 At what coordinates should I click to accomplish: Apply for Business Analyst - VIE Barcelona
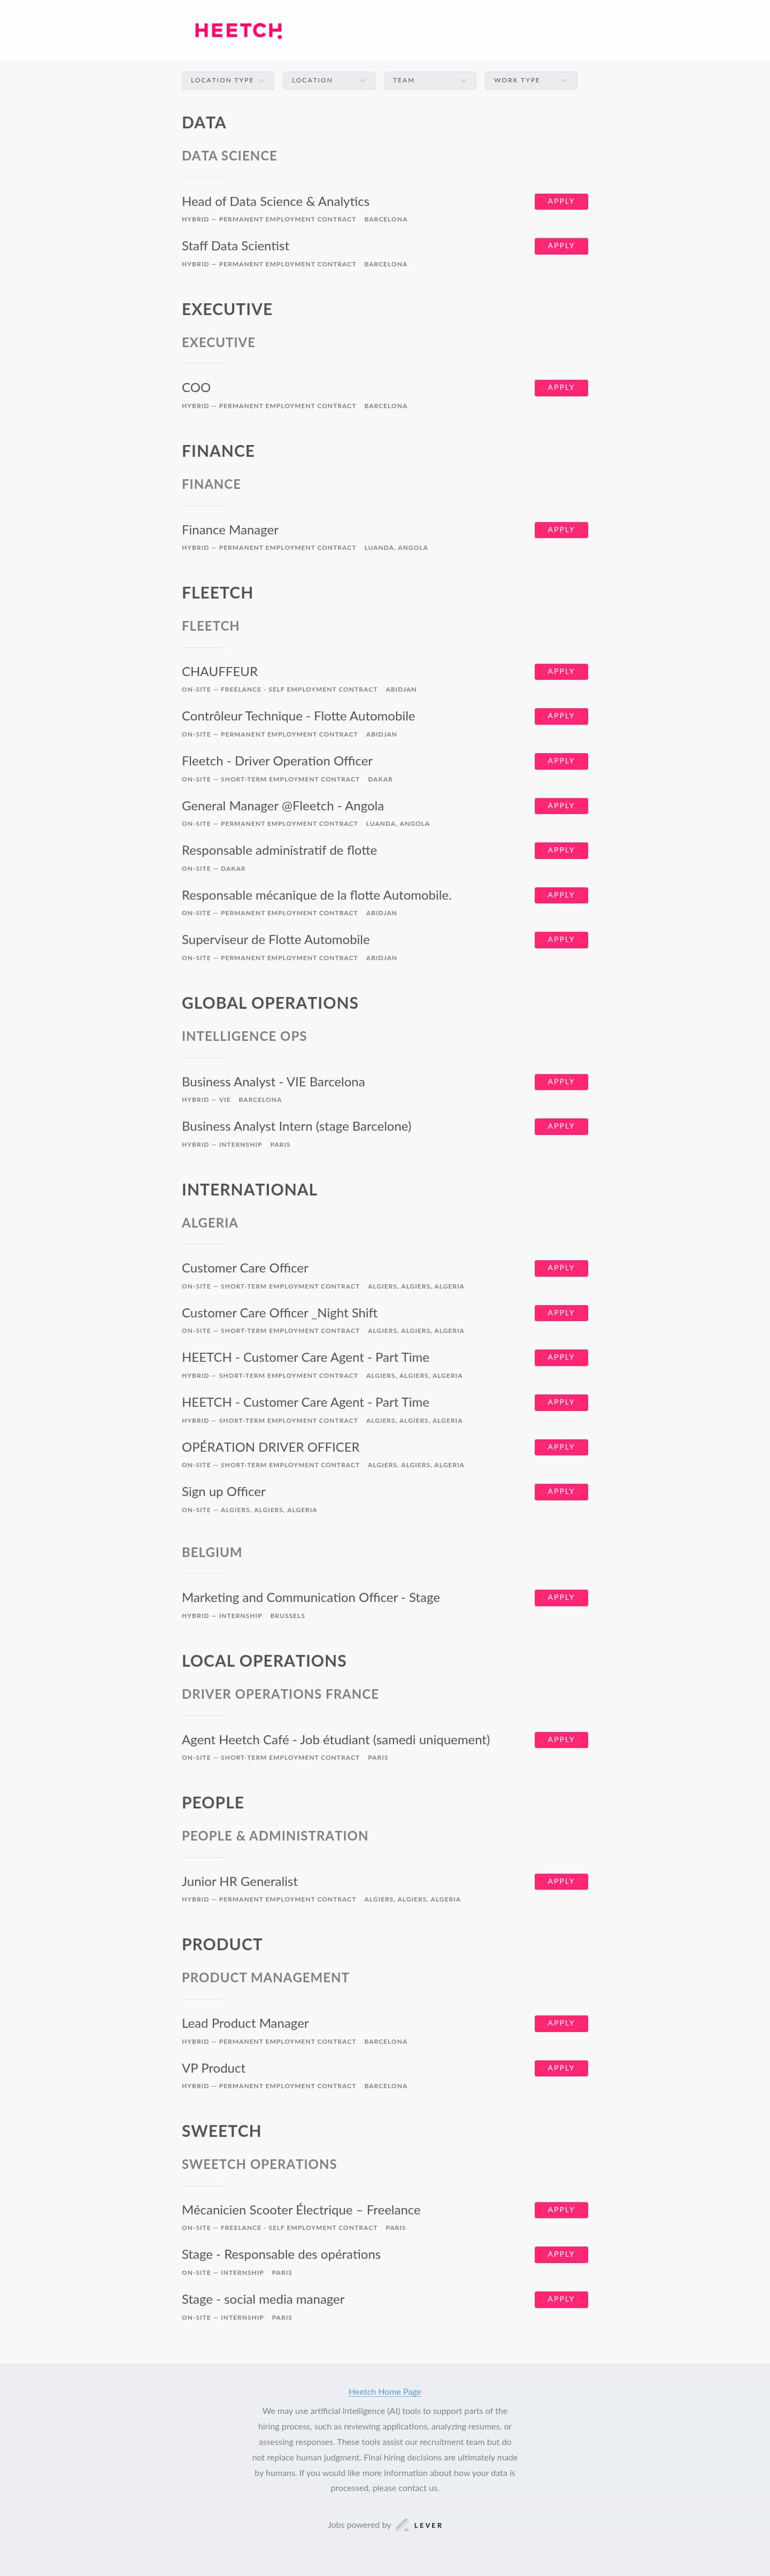coord(561,1081)
